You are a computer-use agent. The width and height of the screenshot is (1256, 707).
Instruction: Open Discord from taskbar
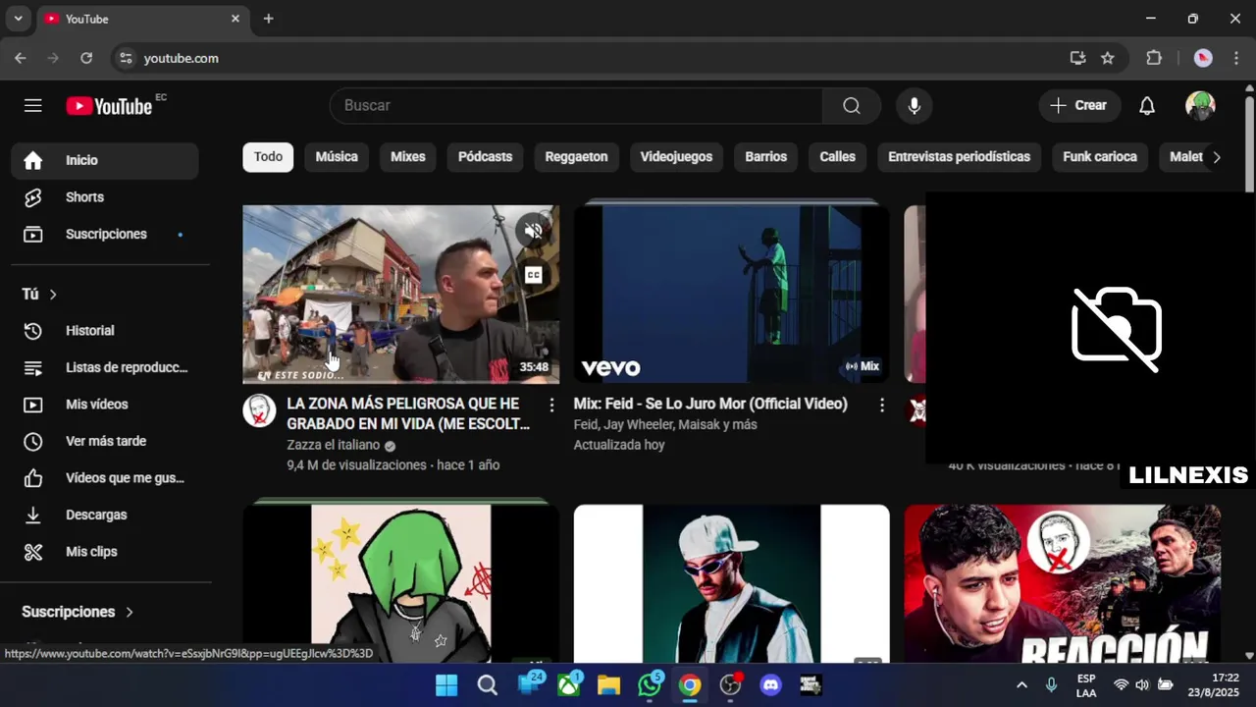pos(771,685)
